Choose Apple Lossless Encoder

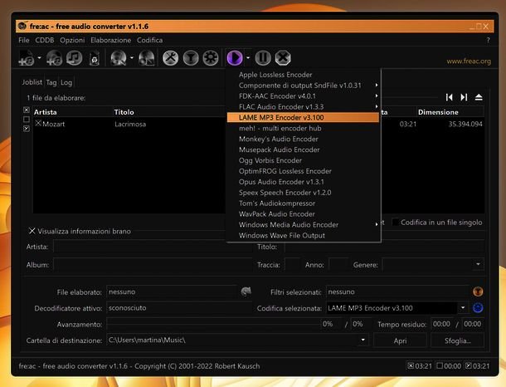click(x=303, y=75)
